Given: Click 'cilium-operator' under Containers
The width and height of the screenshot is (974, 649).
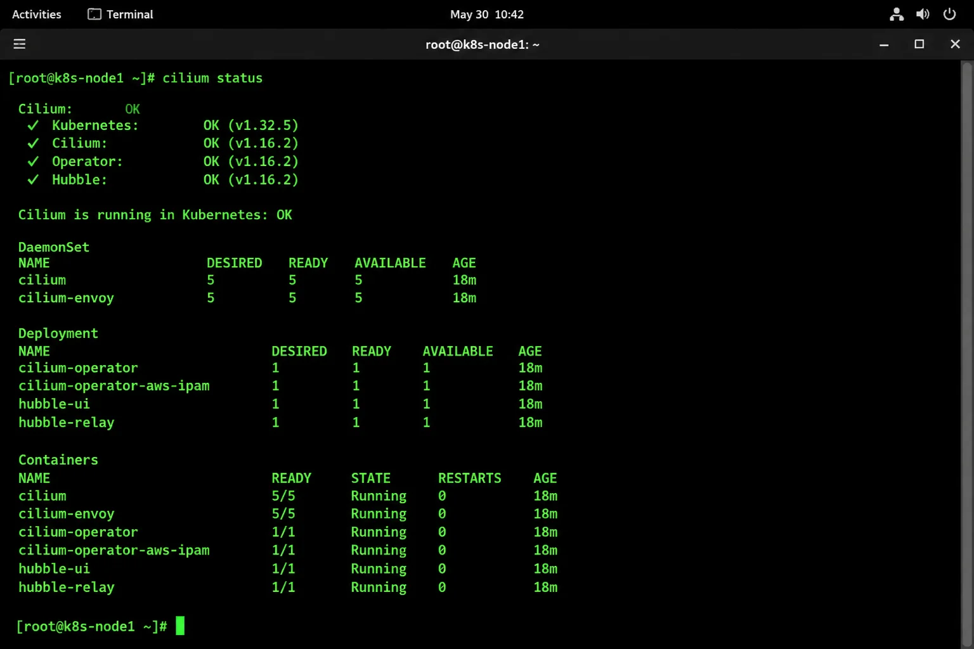Looking at the screenshot, I should [x=78, y=532].
